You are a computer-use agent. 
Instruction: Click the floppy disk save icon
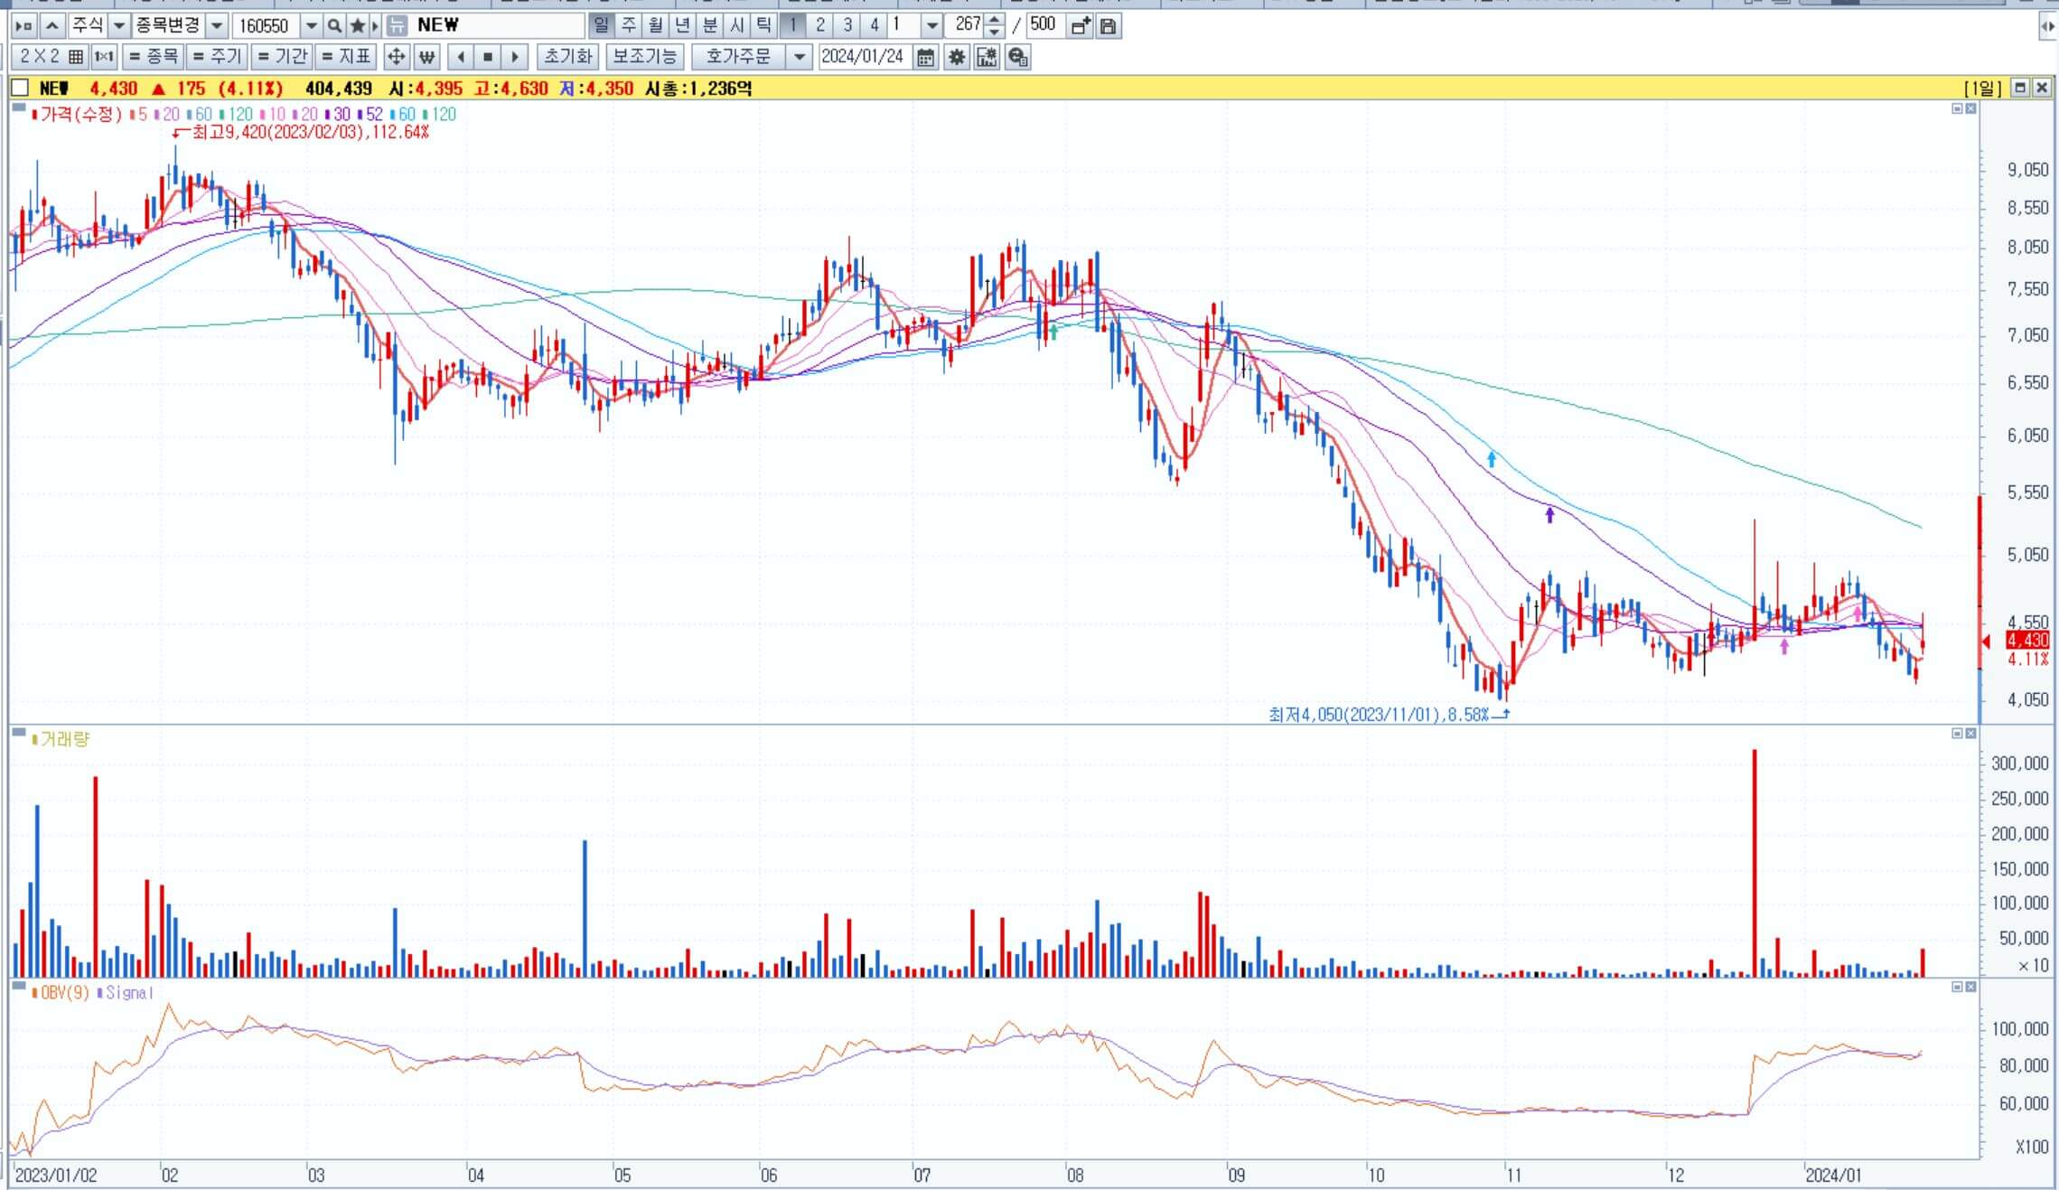(x=1108, y=25)
